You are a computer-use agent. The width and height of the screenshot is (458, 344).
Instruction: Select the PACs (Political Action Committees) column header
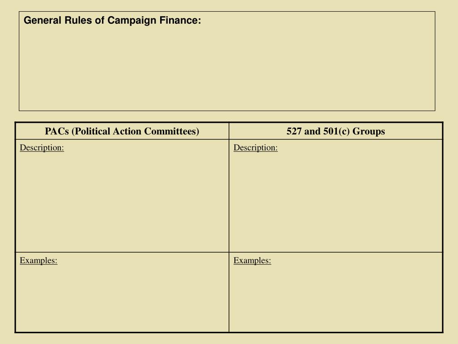click(x=122, y=131)
